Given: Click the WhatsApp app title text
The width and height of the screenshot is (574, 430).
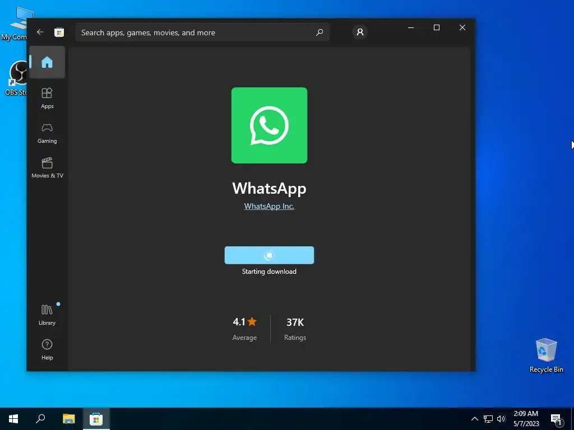Looking at the screenshot, I should [269, 188].
